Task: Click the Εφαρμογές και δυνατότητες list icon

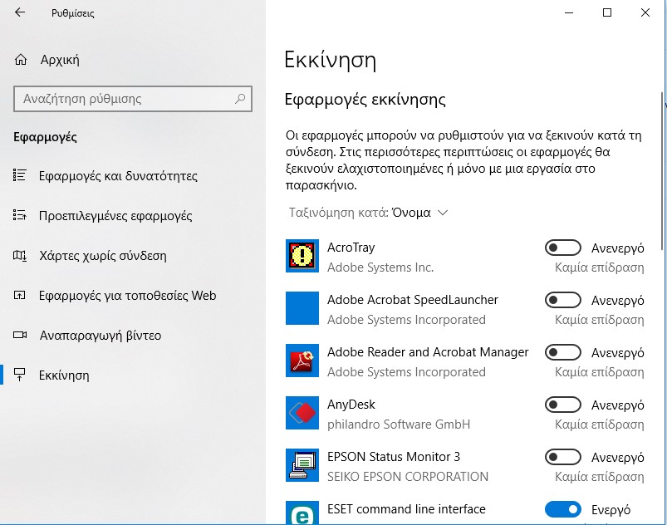Action: [x=20, y=175]
